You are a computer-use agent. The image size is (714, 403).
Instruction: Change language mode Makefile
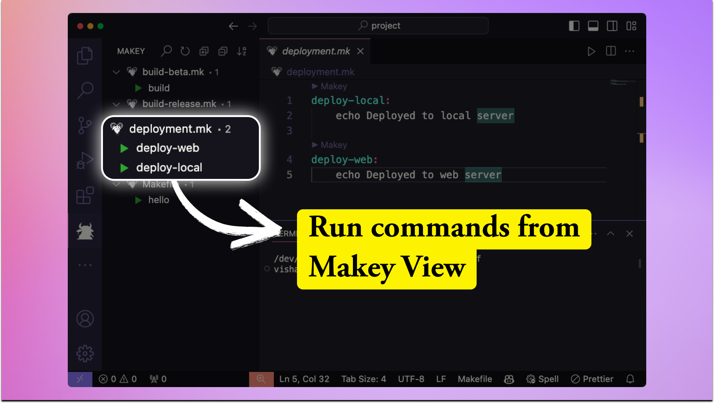point(475,379)
